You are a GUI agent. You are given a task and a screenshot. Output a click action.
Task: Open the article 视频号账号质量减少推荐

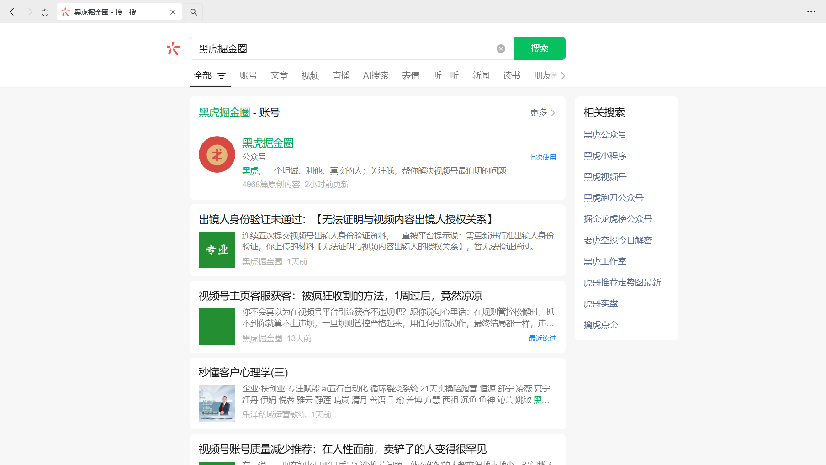click(x=343, y=449)
